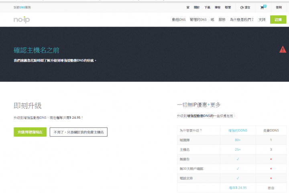The height and width of the screenshot is (193, 289).
Task: Open the 管理的DNS menu item
Action: (198, 20)
